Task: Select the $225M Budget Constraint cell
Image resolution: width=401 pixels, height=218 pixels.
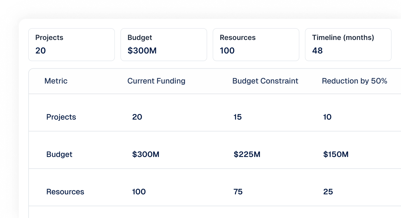Action: 247,154
